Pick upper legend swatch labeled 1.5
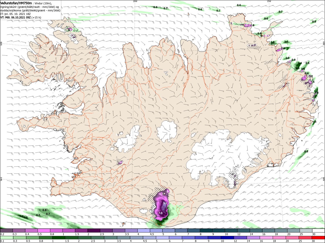 pyautogui.click(x=81, y=231)
